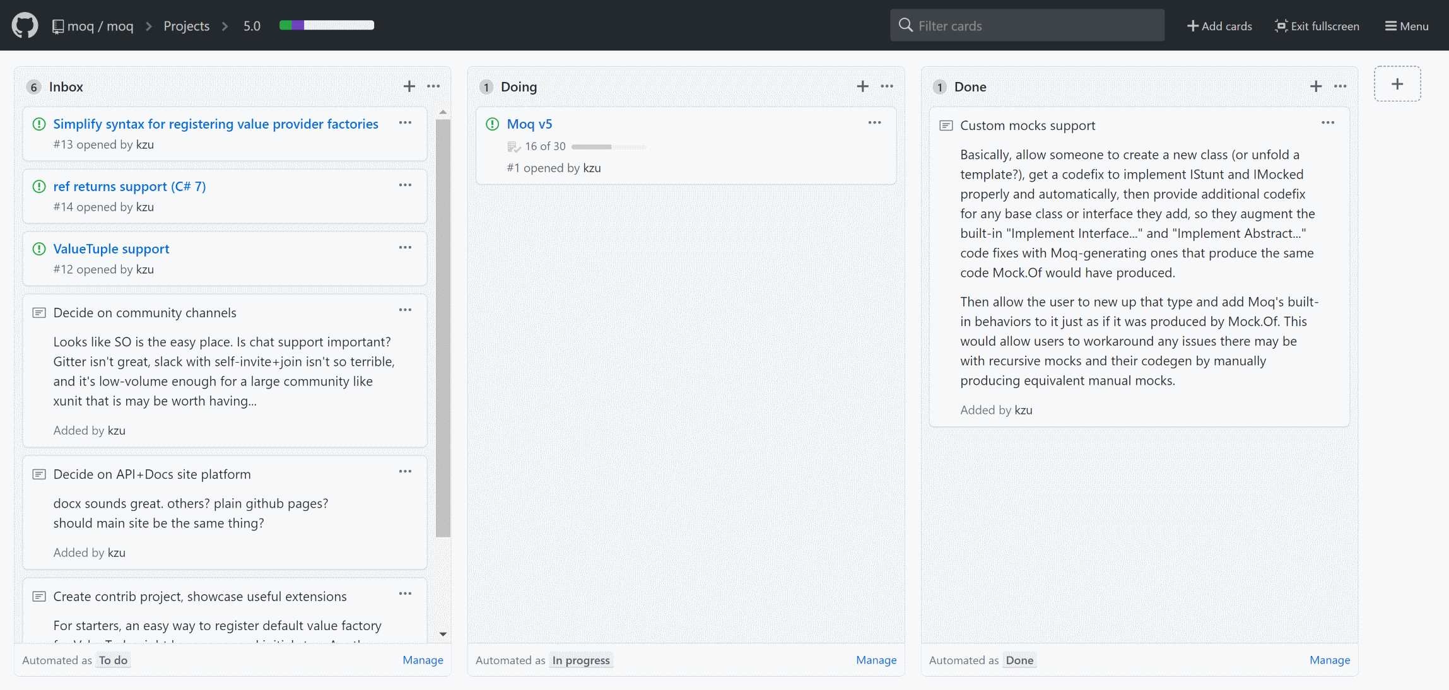Image resolution: width=1449 pixels, height=690 pixels.
Task: Select Custom mocks support note title
Action: tap(1028, 126)
